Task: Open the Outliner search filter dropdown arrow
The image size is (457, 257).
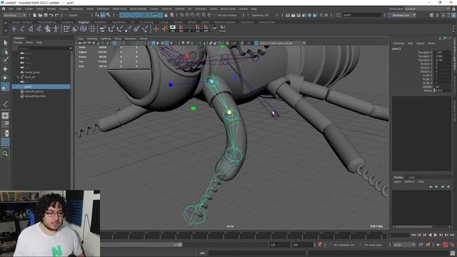Action: pyautogui.click(x=70, y=49)
